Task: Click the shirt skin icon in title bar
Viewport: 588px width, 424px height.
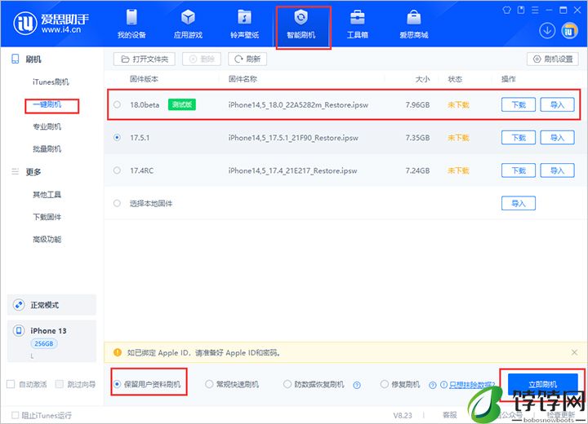Action: (x=506, y=10)
